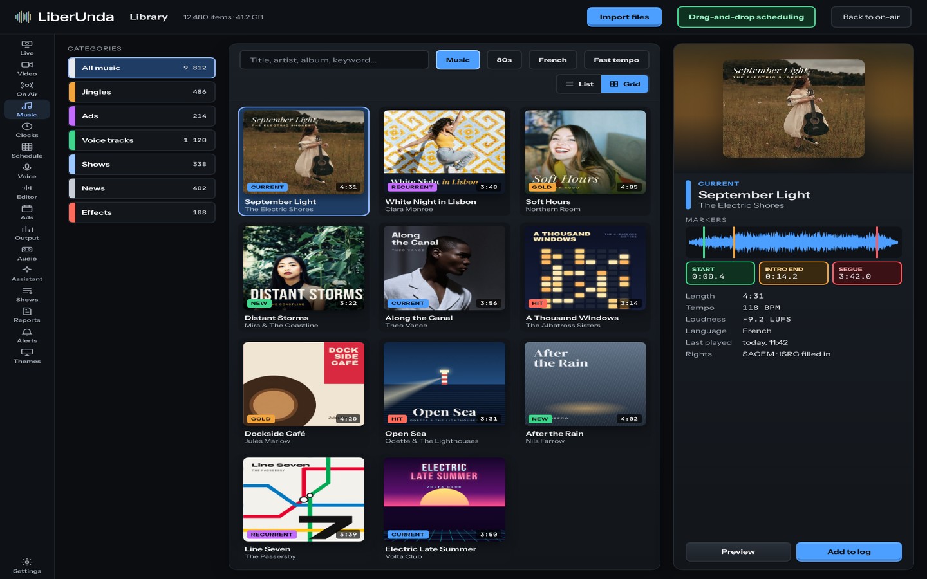Image resolution: width=927 pixels, height=579 pixels.
Task: Select the All music category
Action: pos(142,68)
